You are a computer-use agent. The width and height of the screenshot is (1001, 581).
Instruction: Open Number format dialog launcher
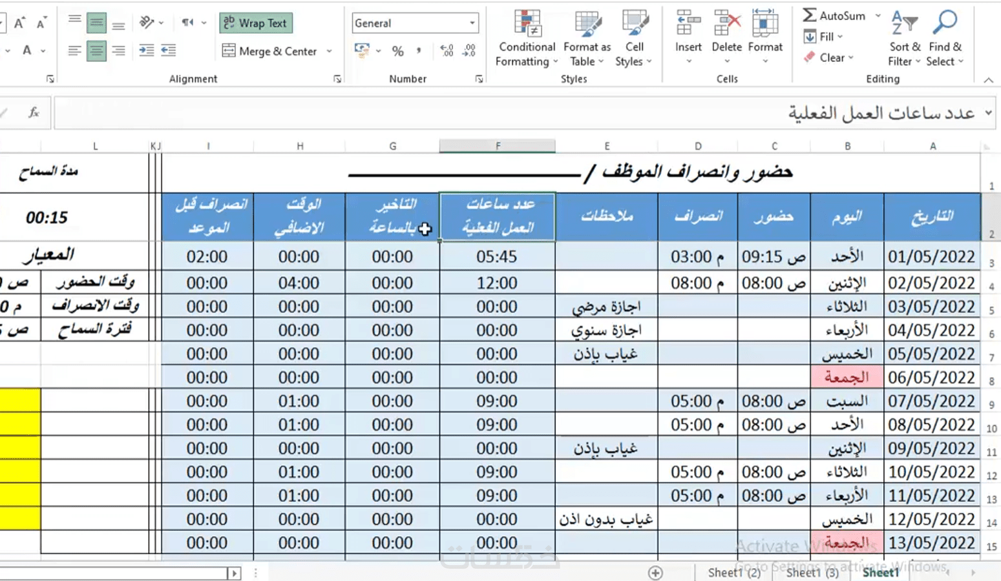click(x=479, y=79)
